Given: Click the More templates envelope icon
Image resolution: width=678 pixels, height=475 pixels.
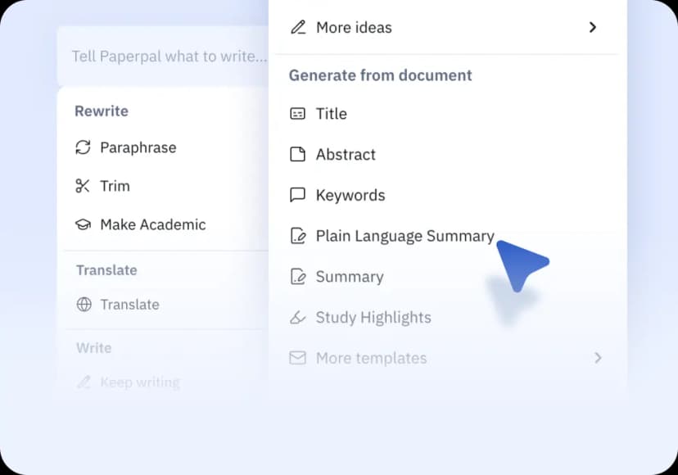Looking at the screenshot, I should [297, 358].
